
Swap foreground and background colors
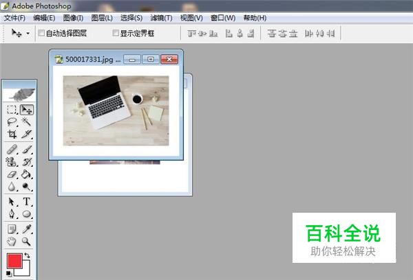coord(27,255)
